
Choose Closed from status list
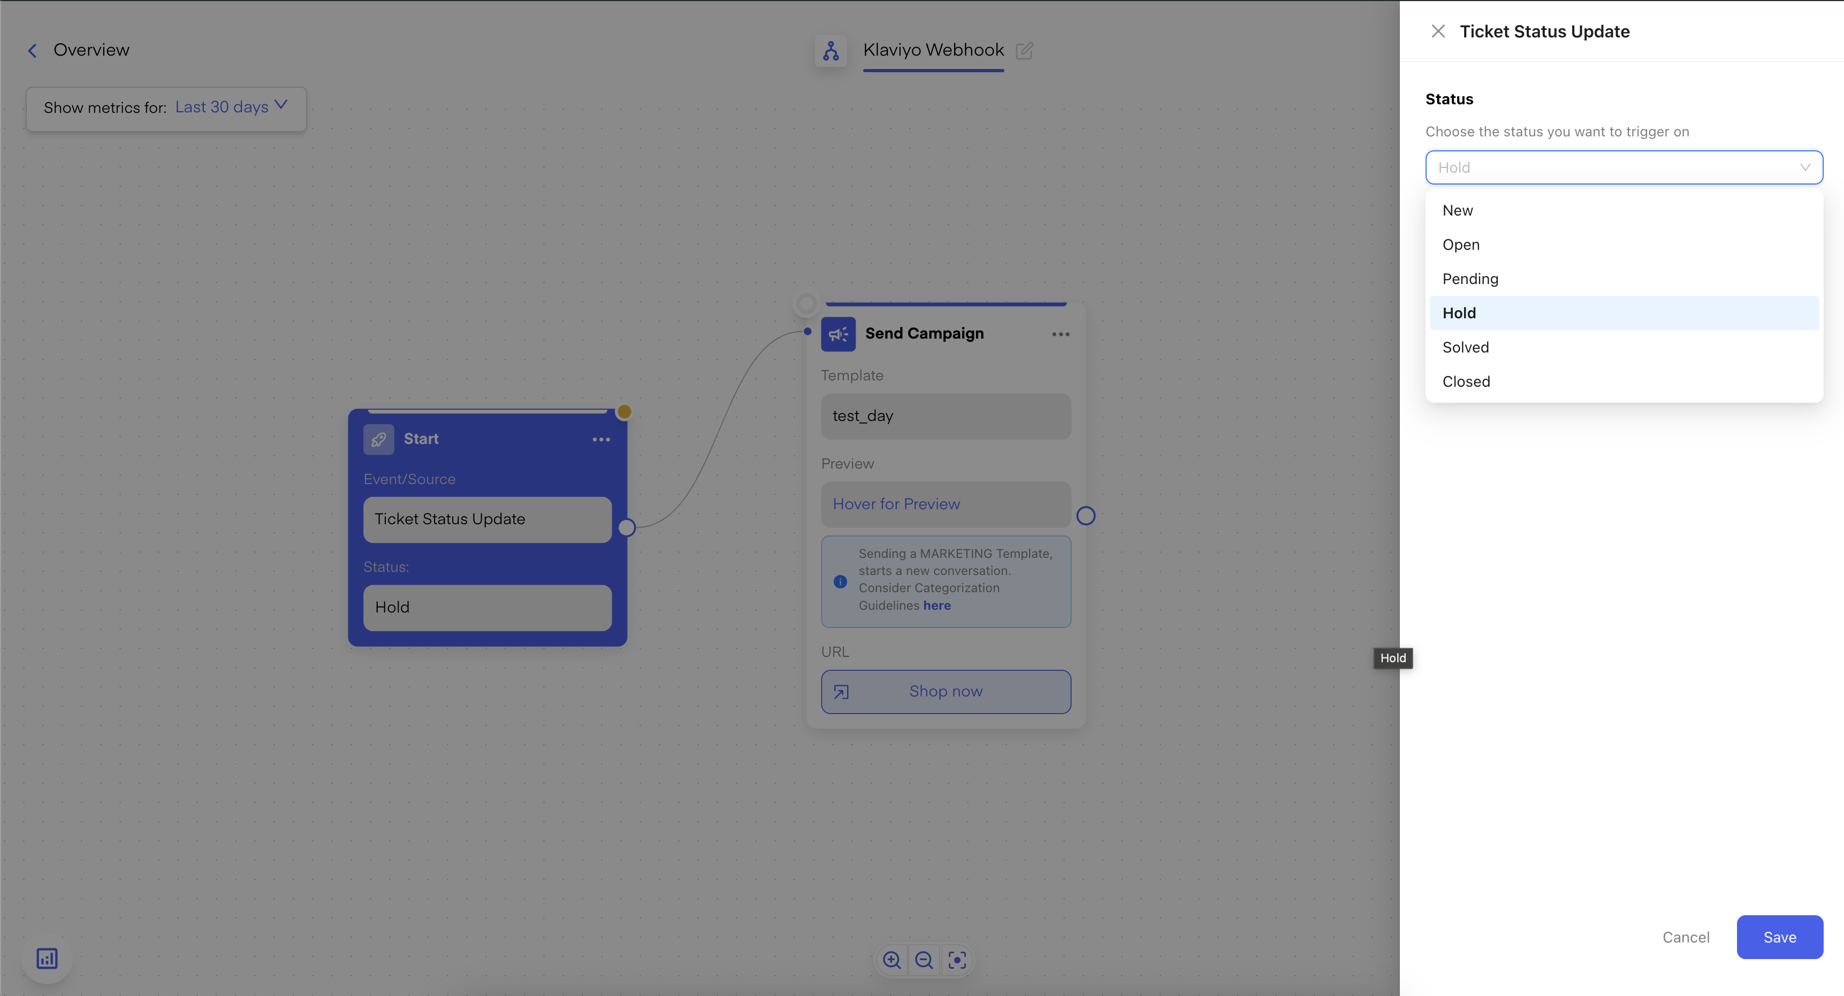pyautogui.click(x=1465, y=381)
